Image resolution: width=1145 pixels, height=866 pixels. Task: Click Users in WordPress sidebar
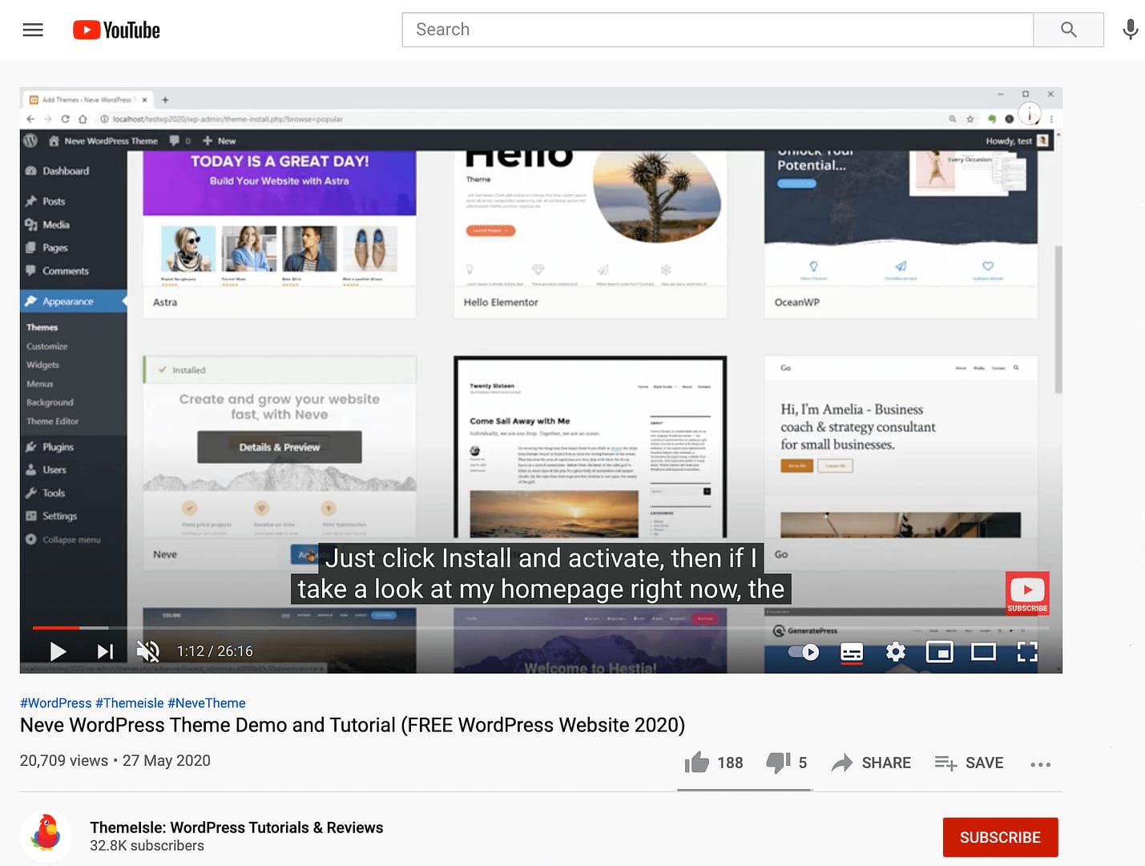[54, 470]
